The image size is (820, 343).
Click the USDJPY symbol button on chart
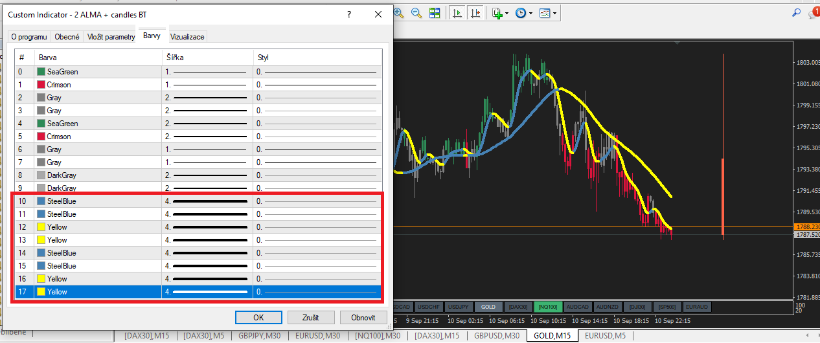(x=459, y=306)
